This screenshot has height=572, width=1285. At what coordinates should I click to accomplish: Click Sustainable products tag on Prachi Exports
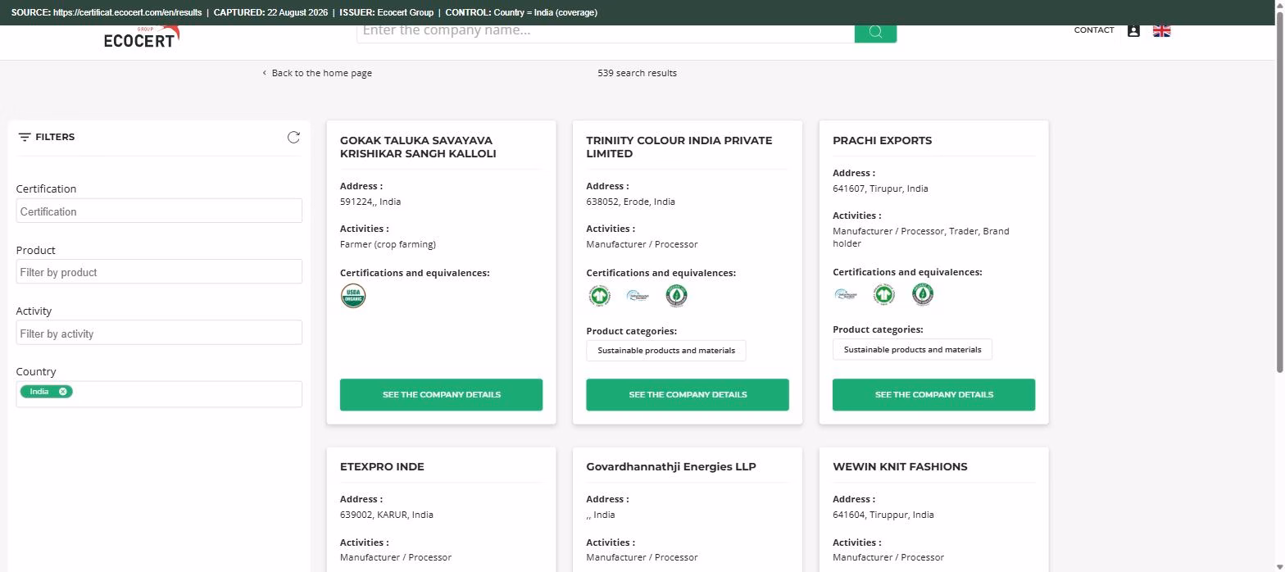click(912, 350)
